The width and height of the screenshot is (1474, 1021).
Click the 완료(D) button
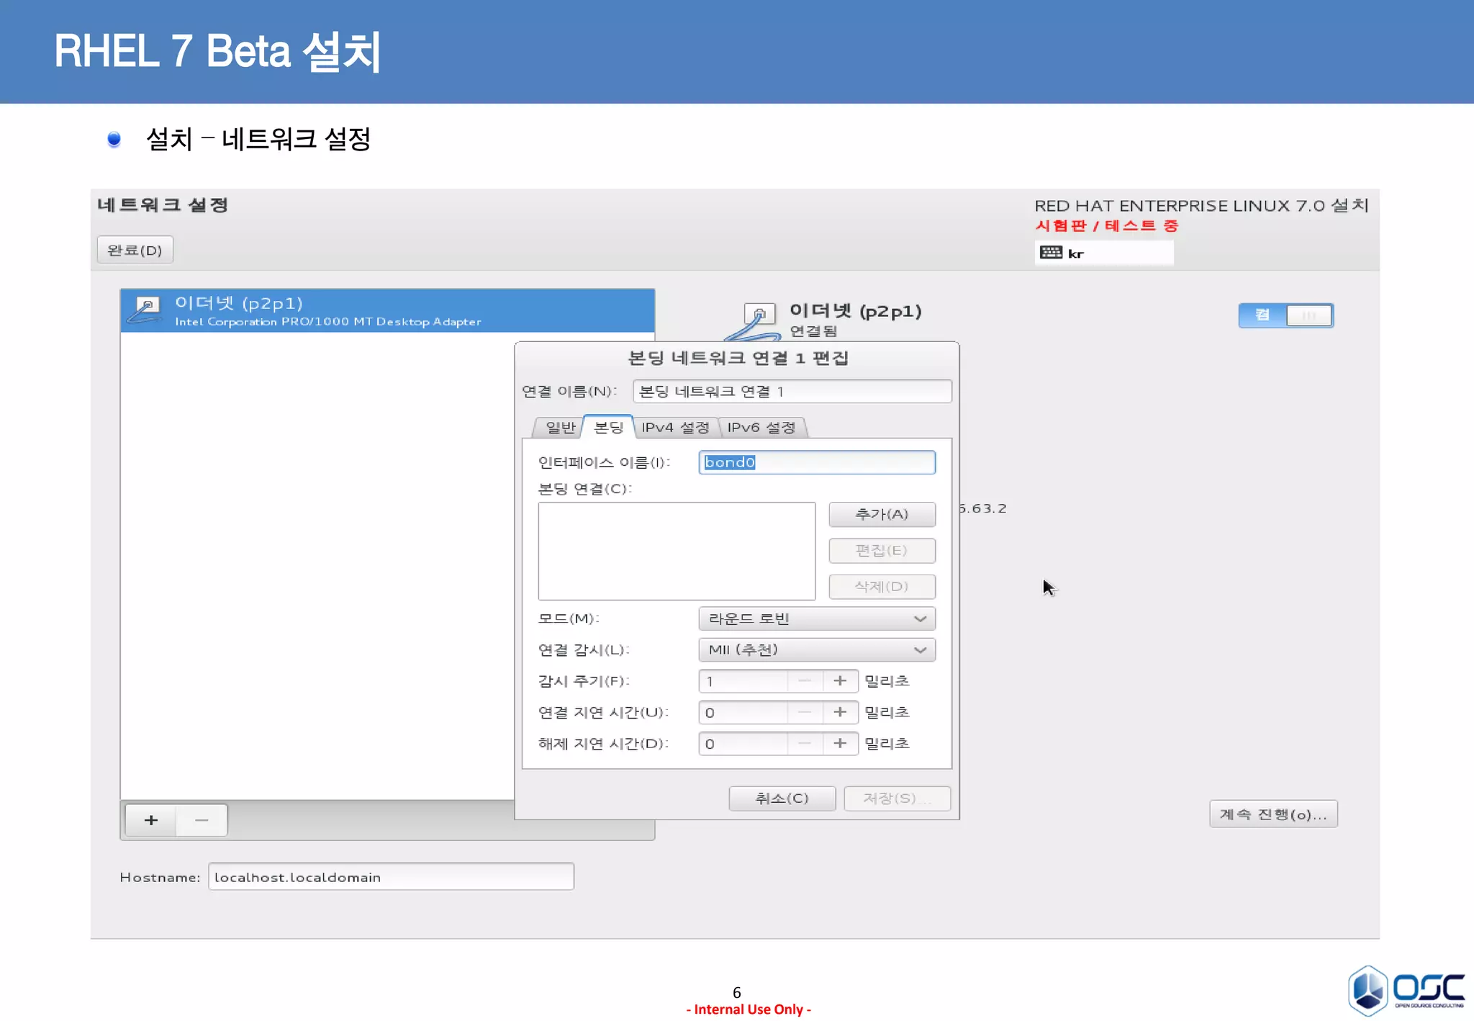coord(135,250)
